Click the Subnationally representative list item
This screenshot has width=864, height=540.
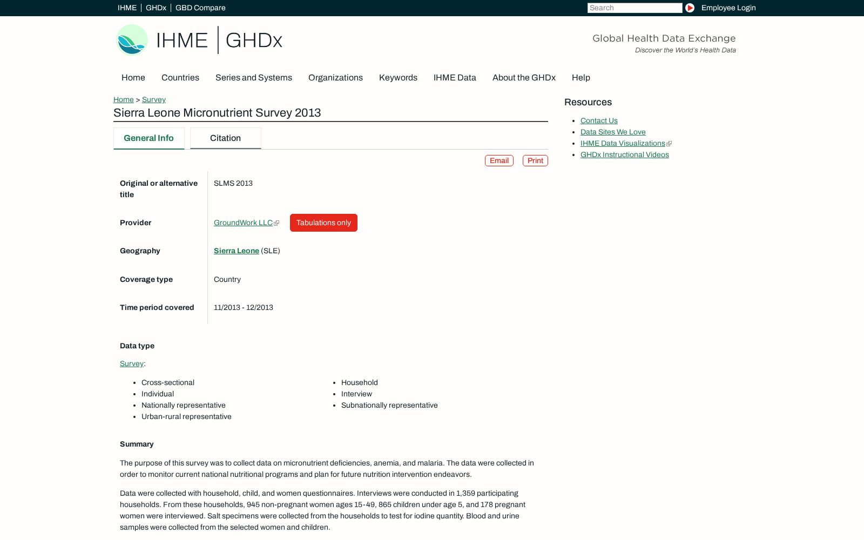tap(389, 405)
